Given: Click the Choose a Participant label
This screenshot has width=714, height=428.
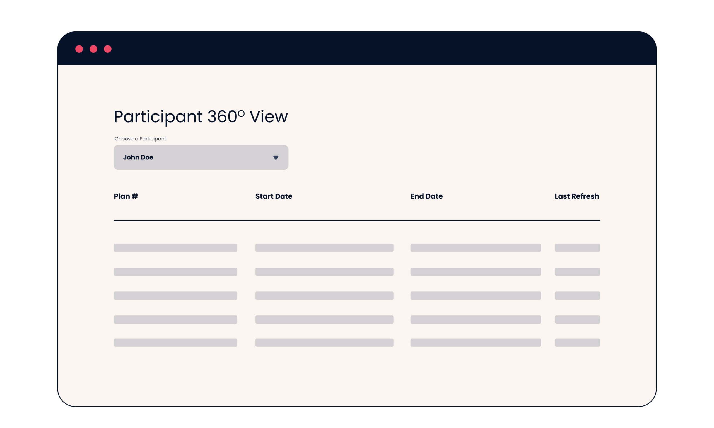Looking at the screenshot, I should pos(140,139).
